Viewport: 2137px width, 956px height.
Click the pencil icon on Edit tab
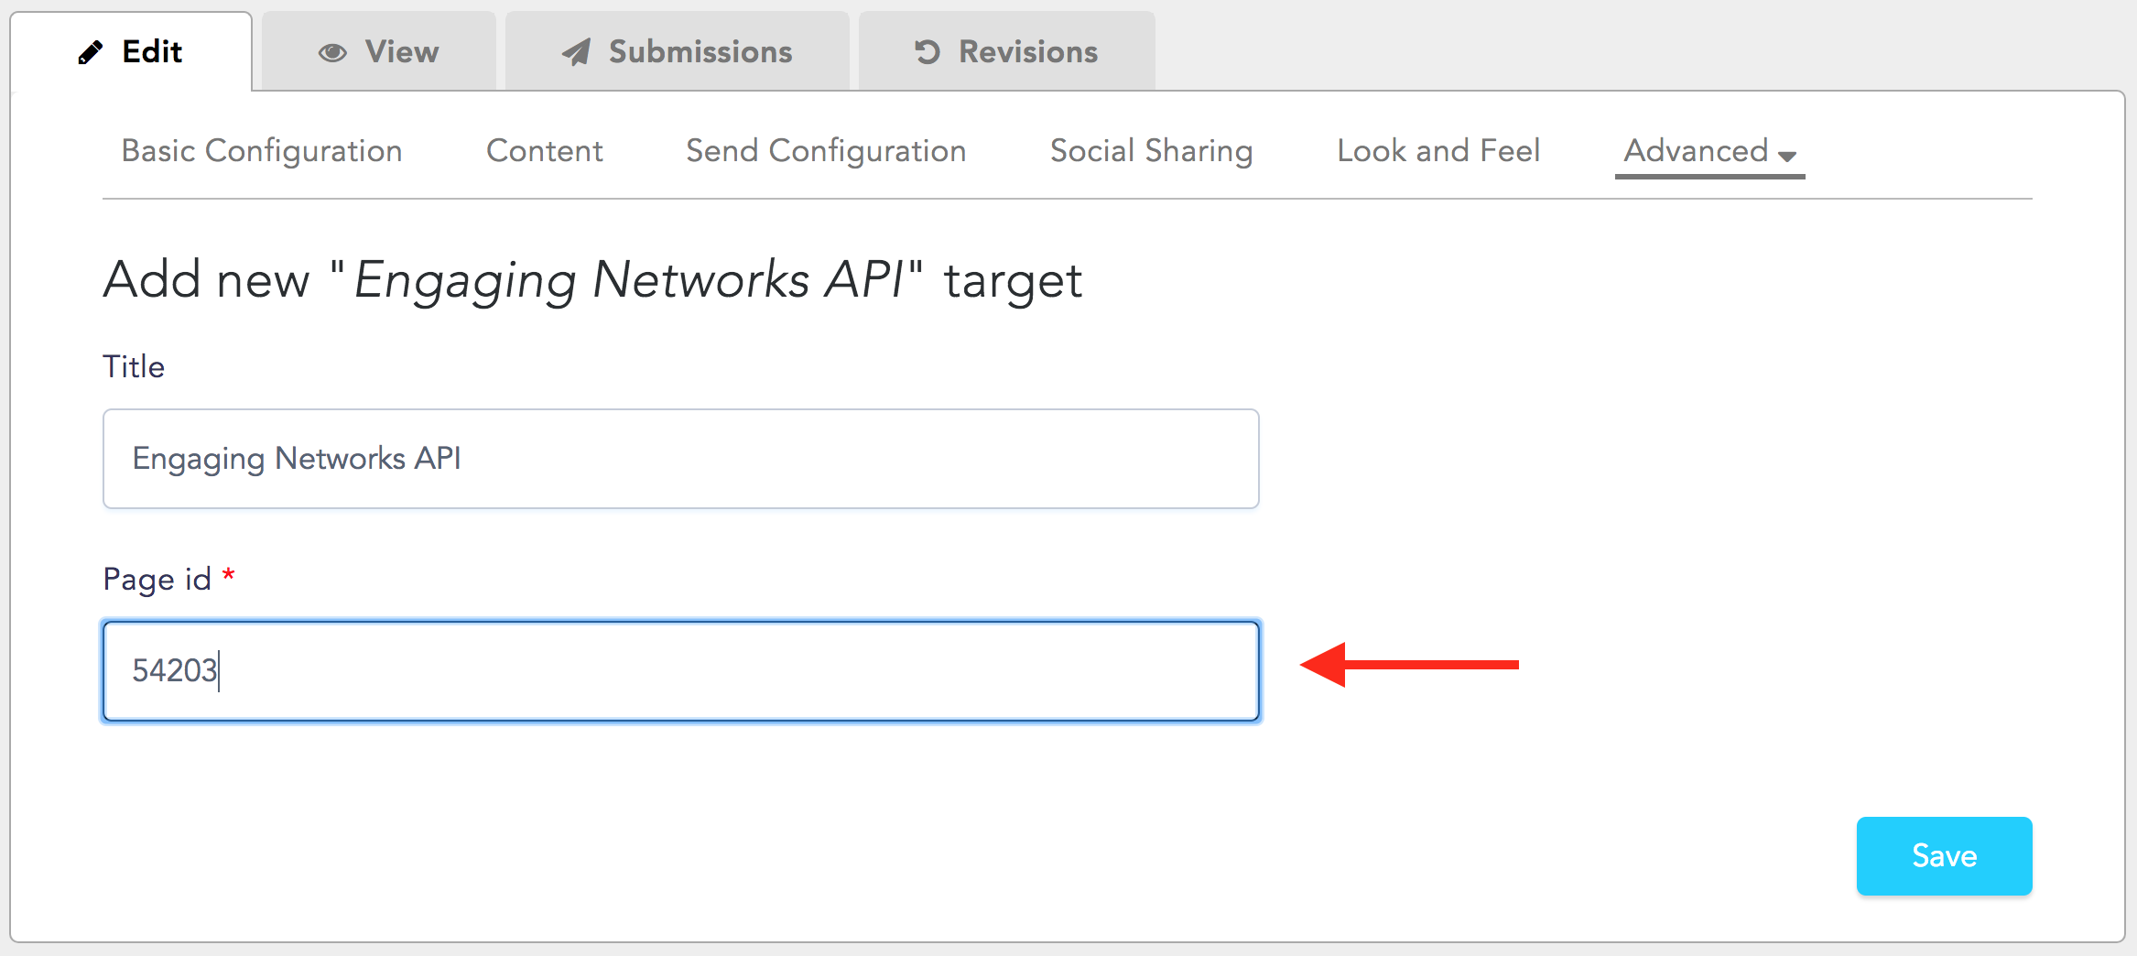tap(90, 53)
